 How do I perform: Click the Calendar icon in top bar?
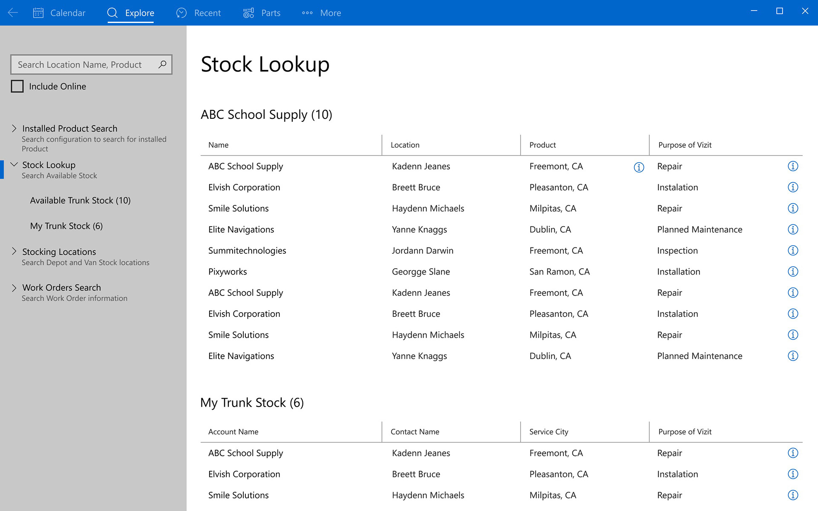(x=38, y=13)
